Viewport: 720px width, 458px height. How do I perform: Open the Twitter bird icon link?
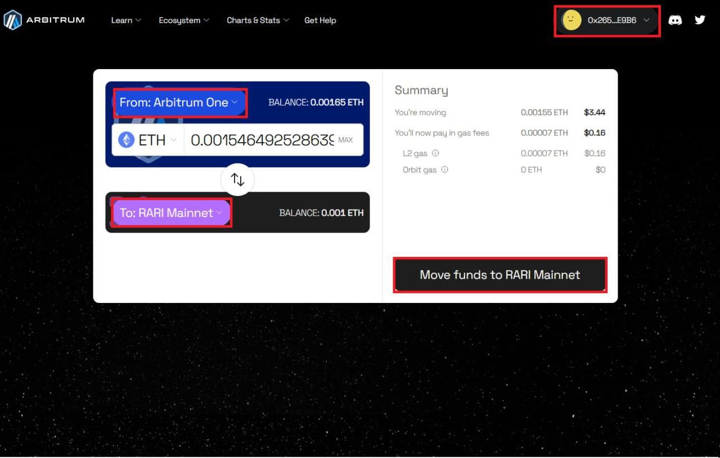(700, 20)
